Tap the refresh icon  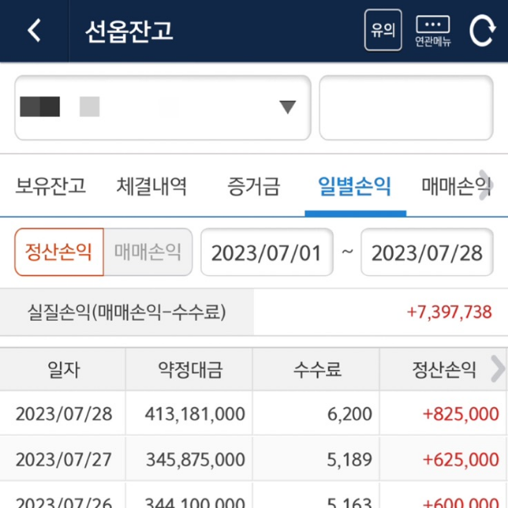(x=482, y=30)
